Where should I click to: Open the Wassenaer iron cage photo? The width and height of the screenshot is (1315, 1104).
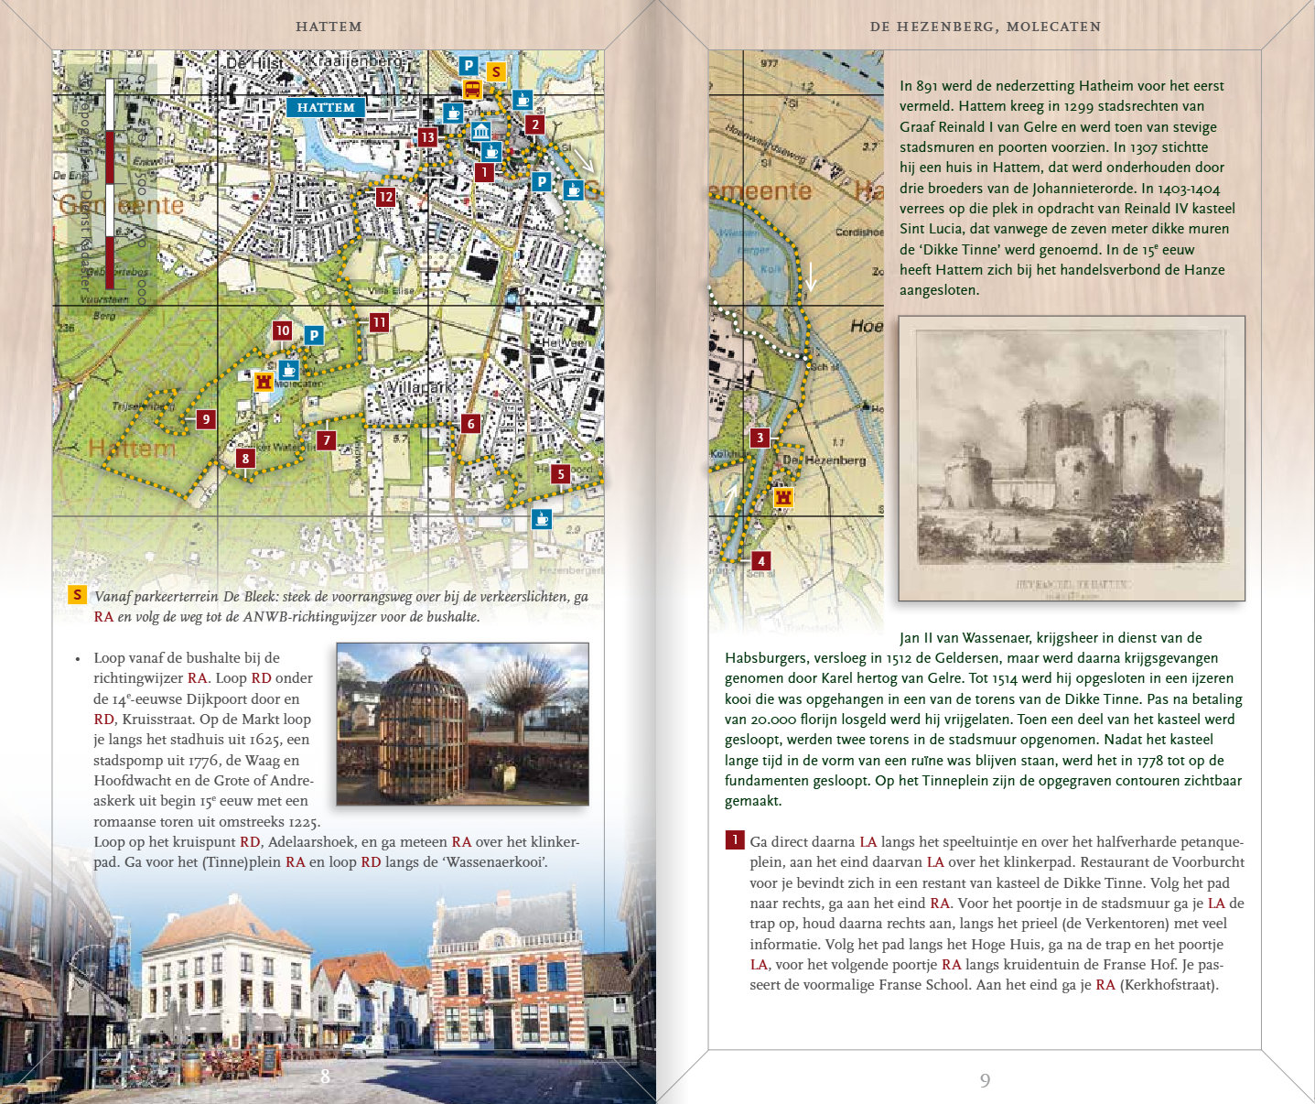point(462,724)
